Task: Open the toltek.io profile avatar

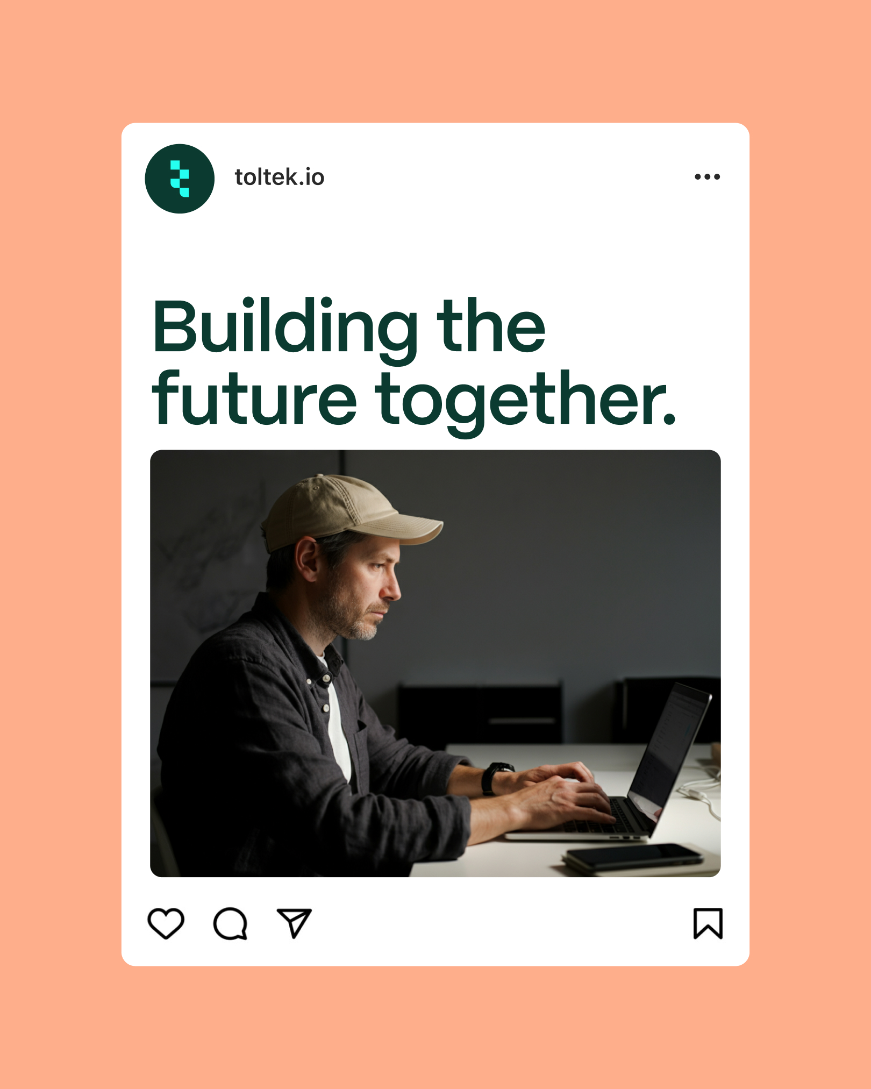Action: [x=180, y=179]
